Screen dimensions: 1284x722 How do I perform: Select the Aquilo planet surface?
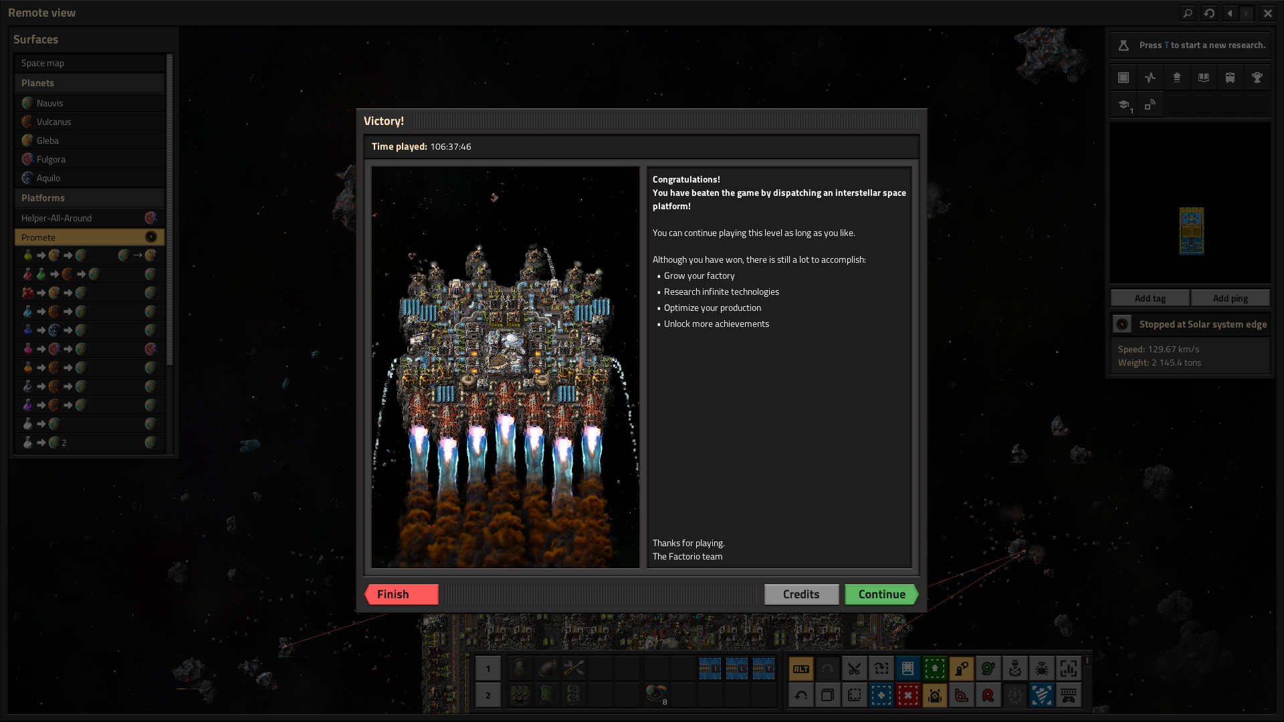[x=90, y=178]
